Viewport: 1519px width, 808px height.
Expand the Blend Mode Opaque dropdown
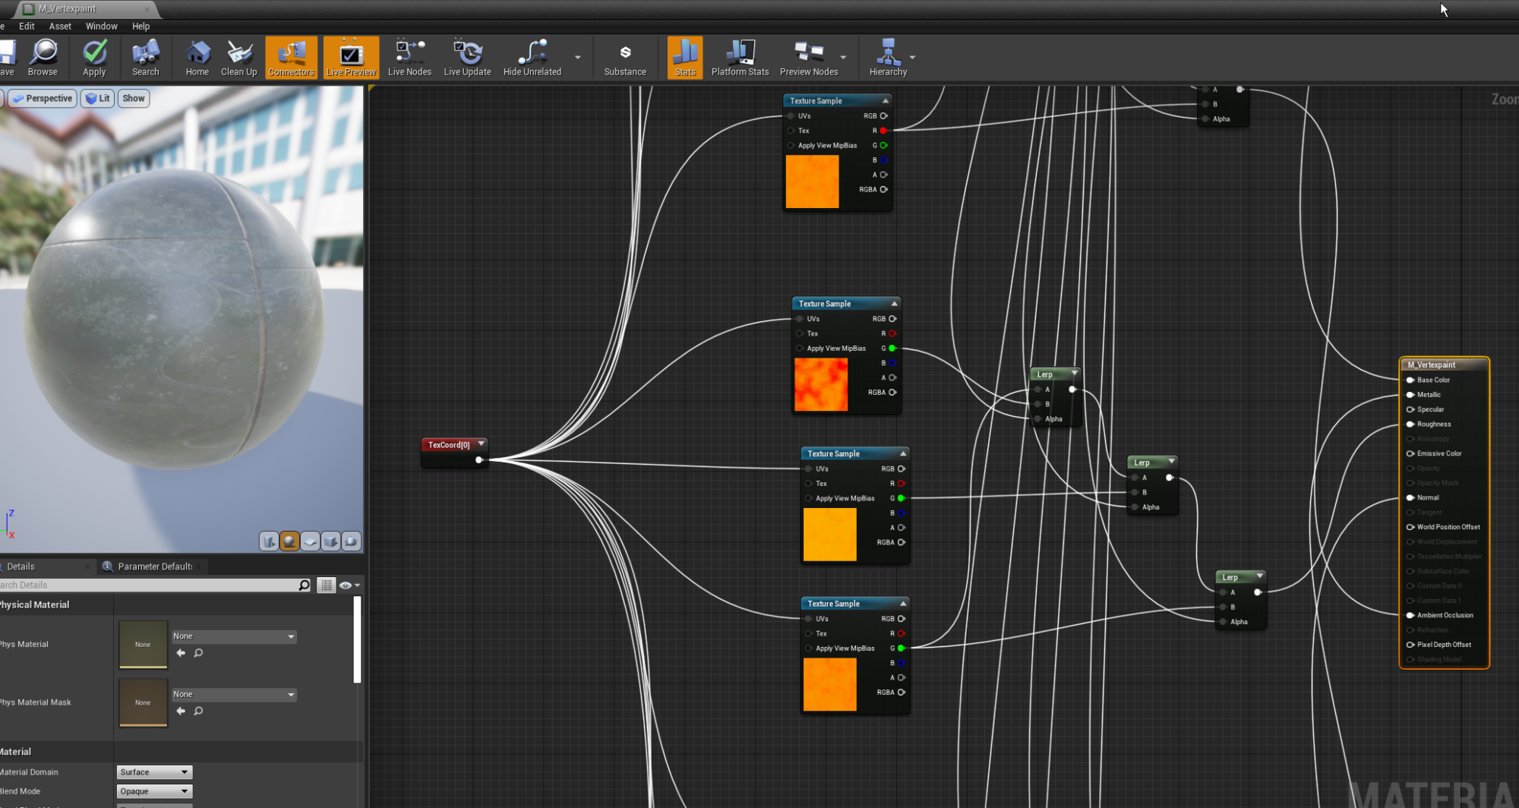154,791
